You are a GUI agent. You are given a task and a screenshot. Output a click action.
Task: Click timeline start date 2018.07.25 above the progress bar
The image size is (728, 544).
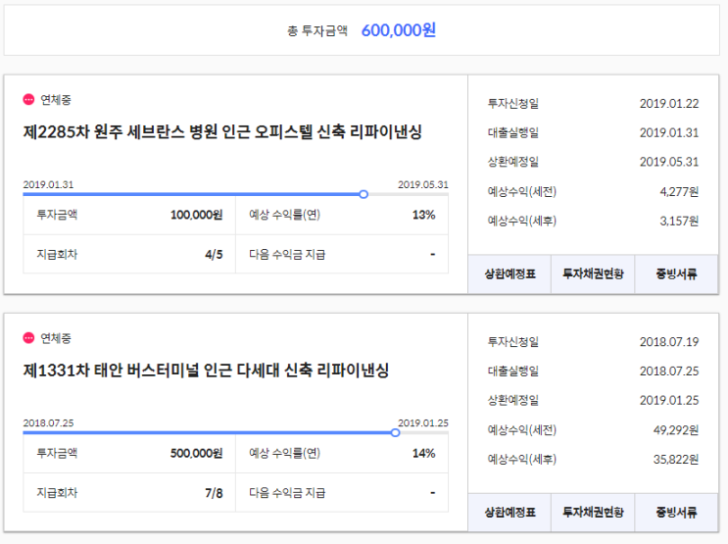coord(48,422)
